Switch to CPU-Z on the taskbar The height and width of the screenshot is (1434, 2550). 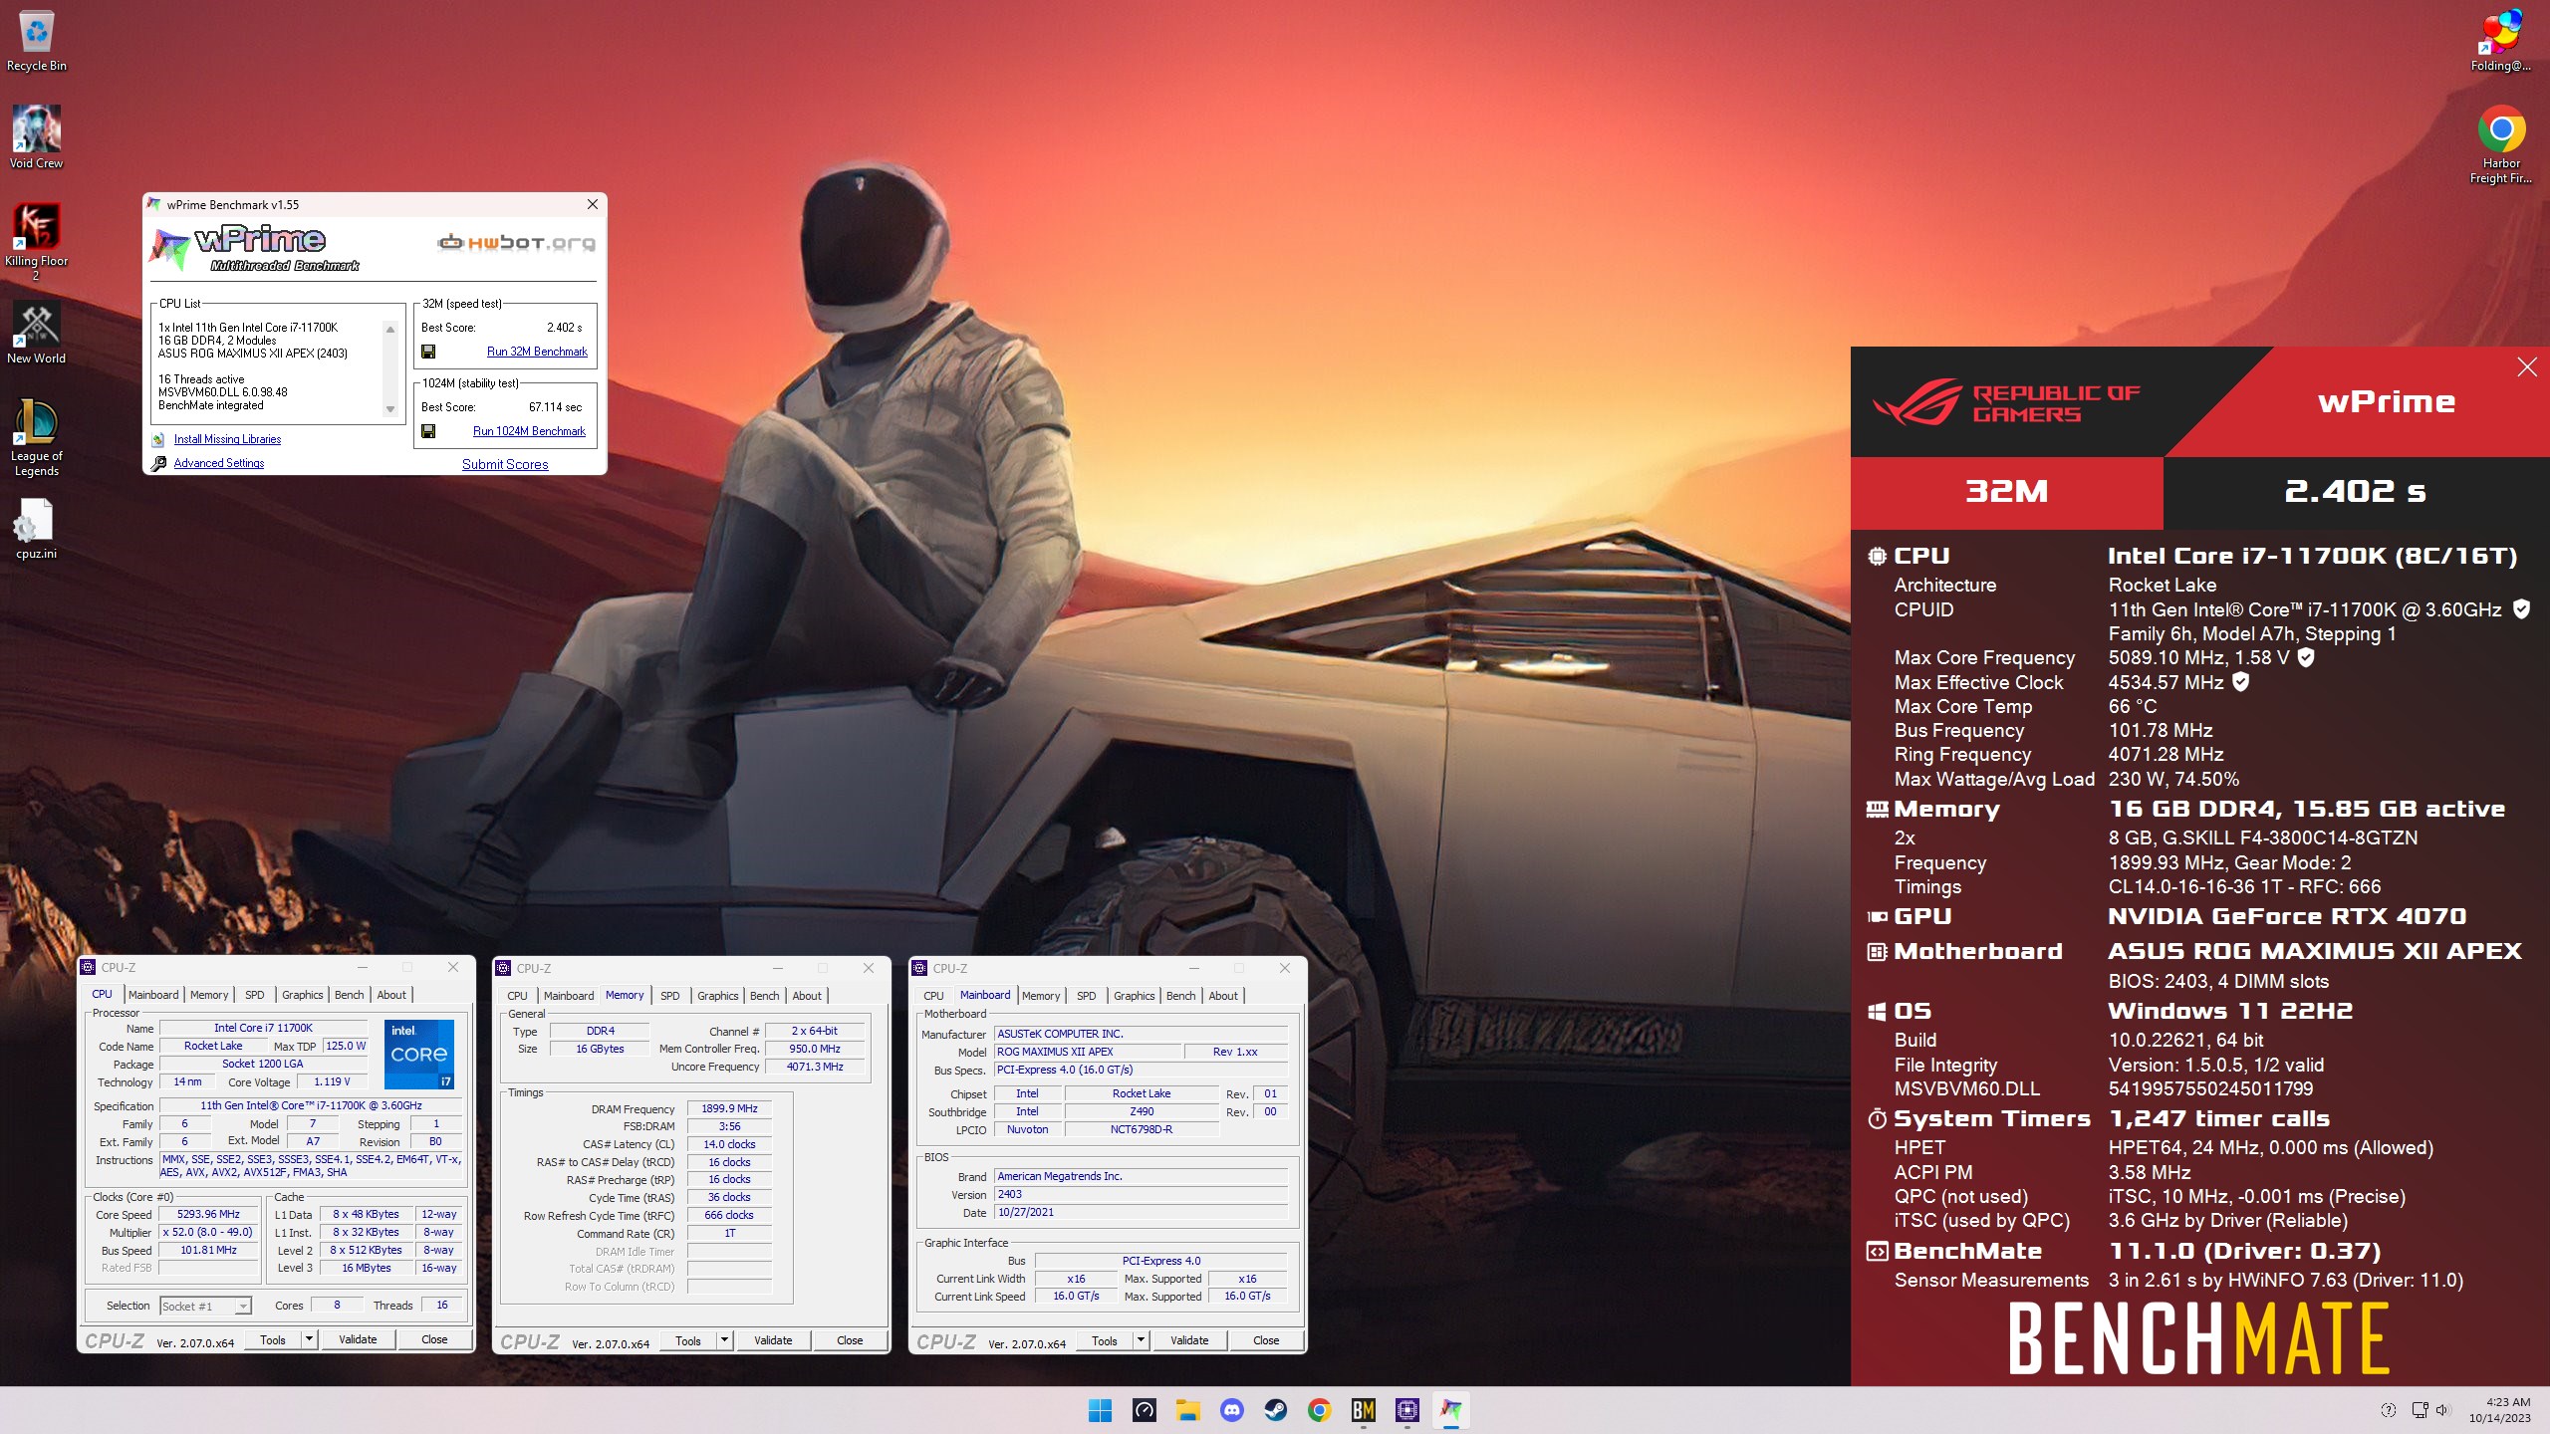[1406, 1410]
